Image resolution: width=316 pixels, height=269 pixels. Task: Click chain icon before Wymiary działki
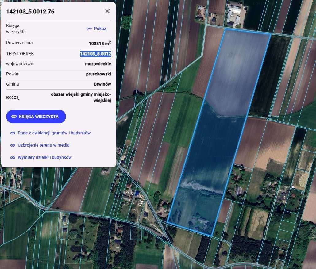click(x=13, y=158)
